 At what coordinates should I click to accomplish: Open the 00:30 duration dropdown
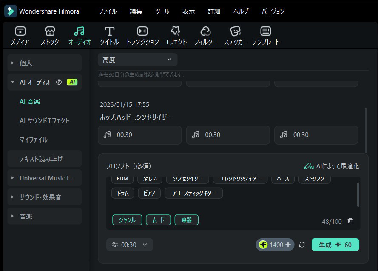[129, 245]
